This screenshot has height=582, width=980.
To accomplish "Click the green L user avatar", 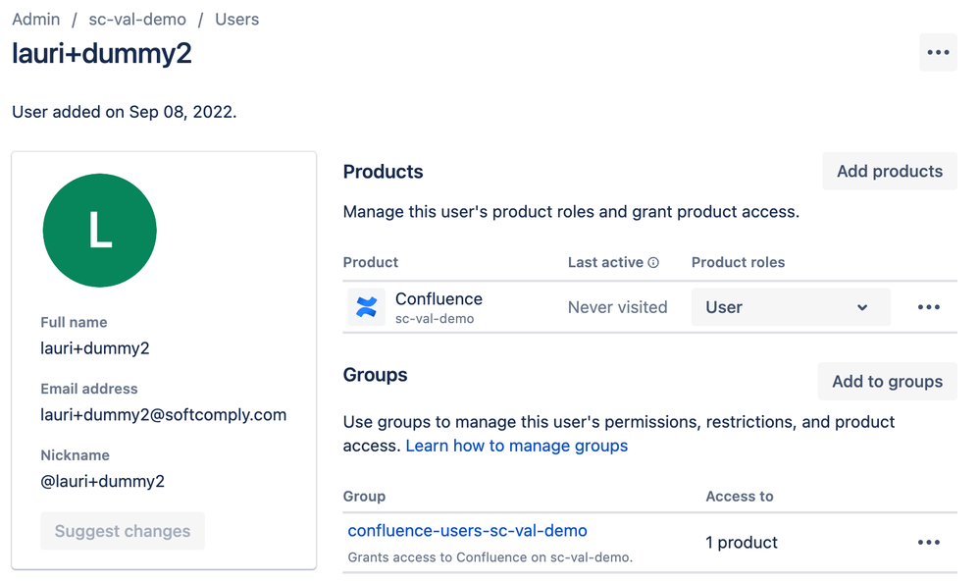I will click(100, 231).
